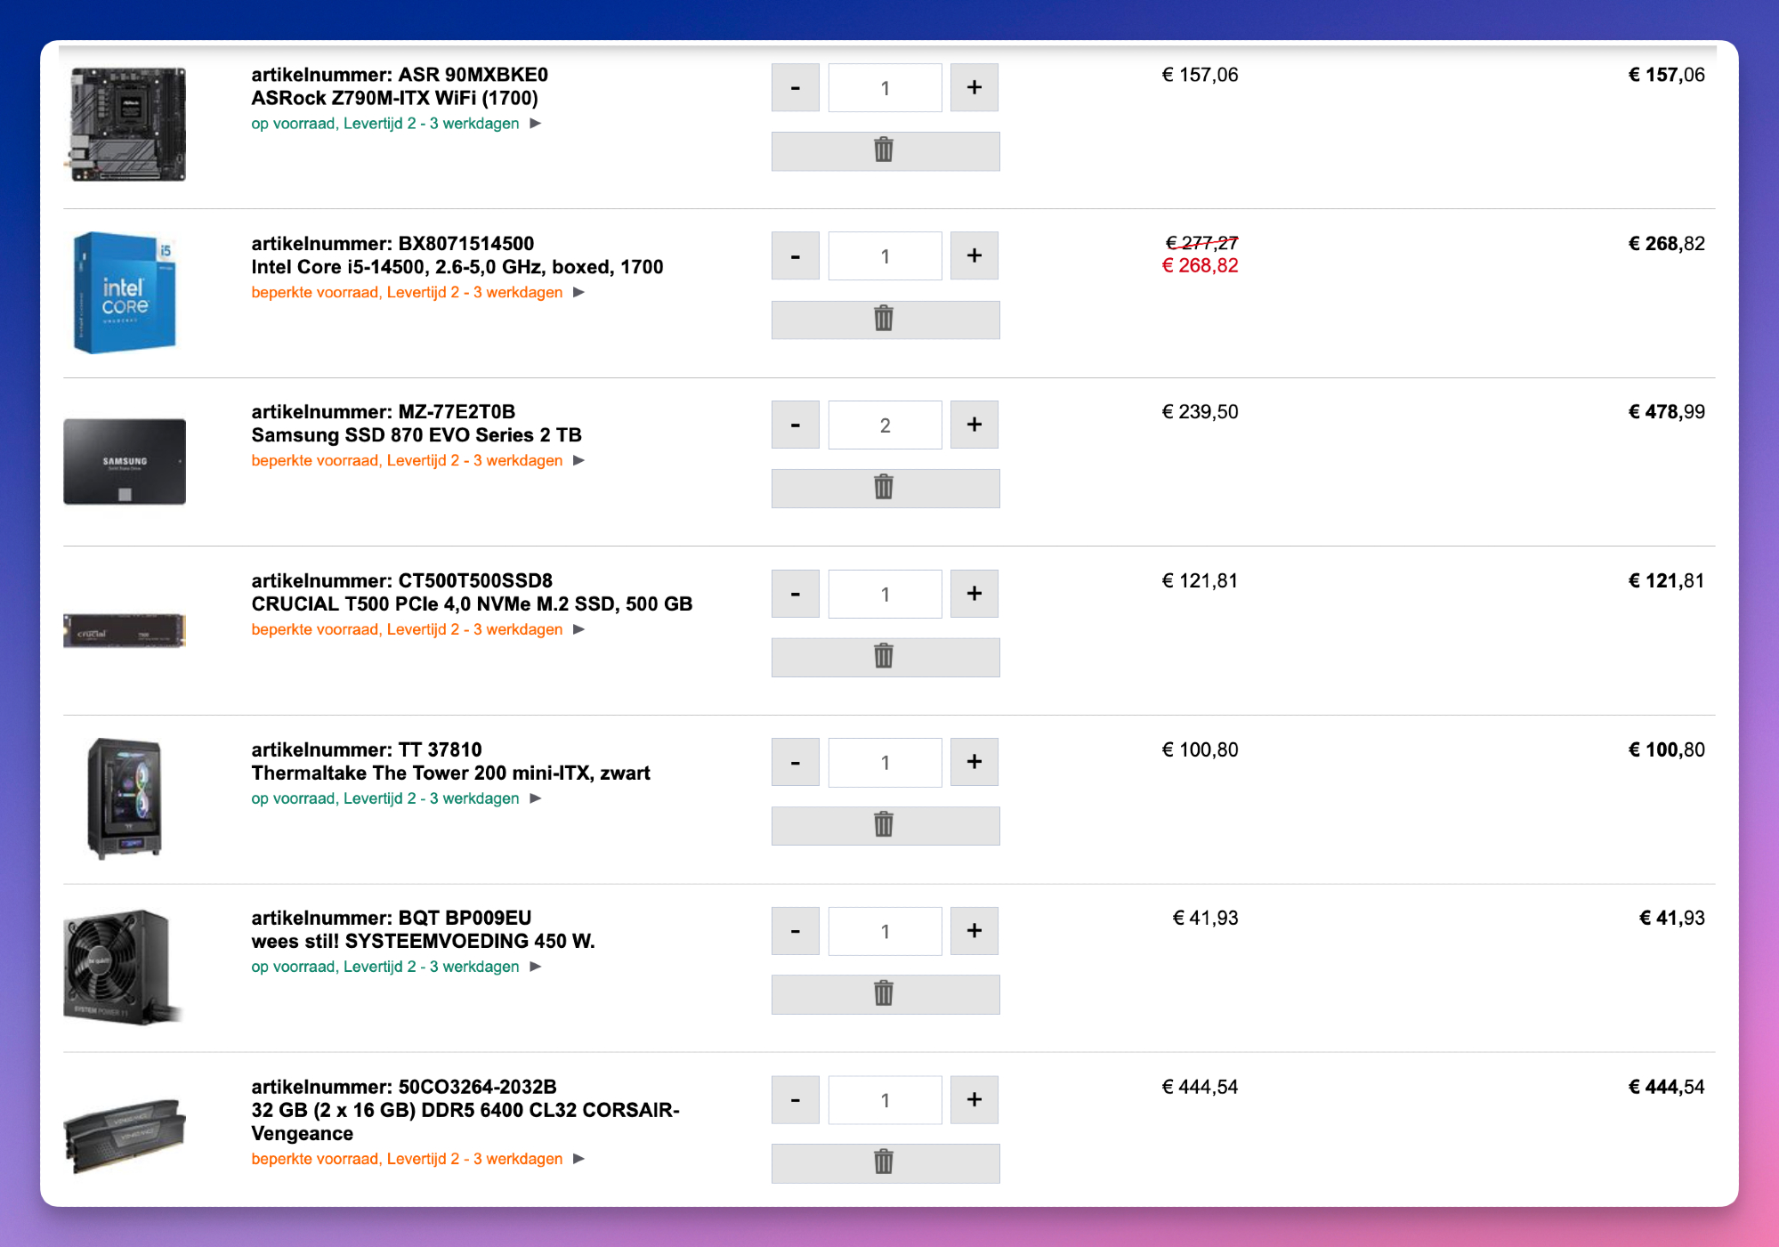The width and height of the screenshot is (1779, 1247).
Task: Click trash icon for Samsung SSD 870 EVO
Action: coord(885,488)
